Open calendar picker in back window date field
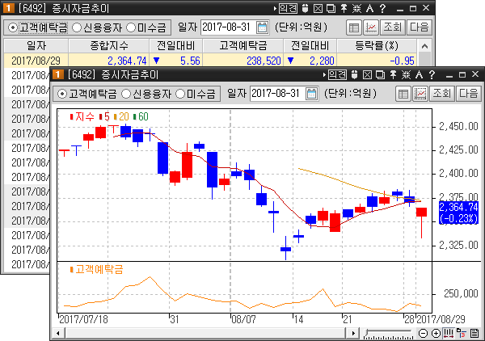Screen dimensions: 485x341 (262, 27)
